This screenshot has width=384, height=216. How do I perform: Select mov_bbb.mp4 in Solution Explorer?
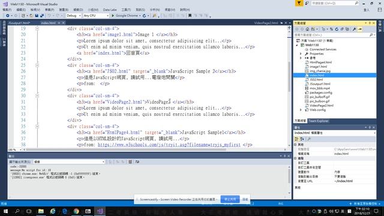[319, 88]
